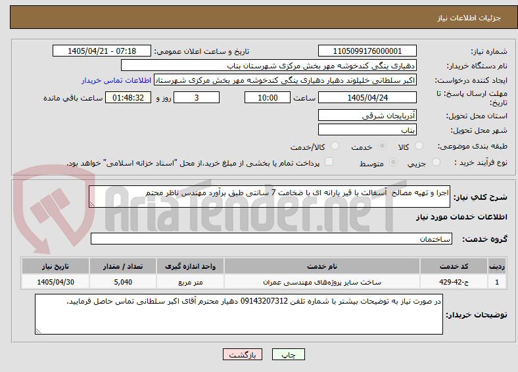Click the buyer notes text area
Screen dimensions: 518x372
point(239,314)
